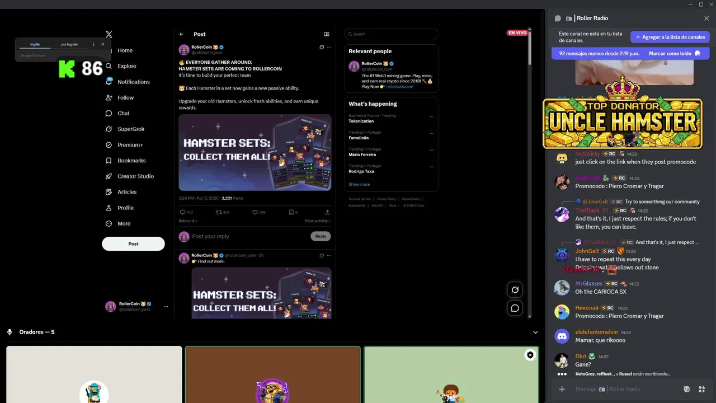Open the sticker picker icon in message bar
The height and width of the screenshot is (403, 716).
pyautogui.click(x=687, y=389)
